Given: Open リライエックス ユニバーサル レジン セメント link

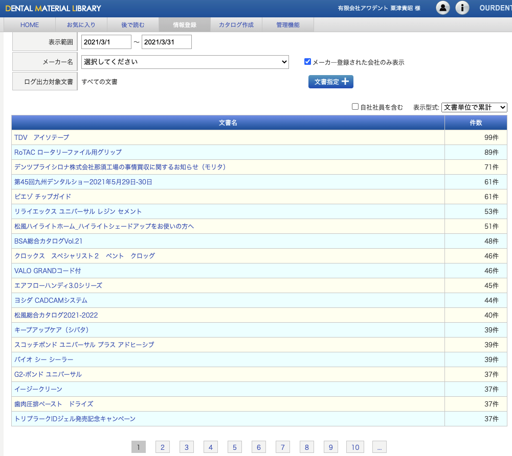Looking at the screenshot, I should 78,211.
